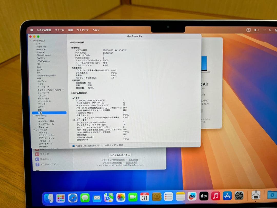
Task: Click the システムレポート button
Action: click(x=120, y=155)
